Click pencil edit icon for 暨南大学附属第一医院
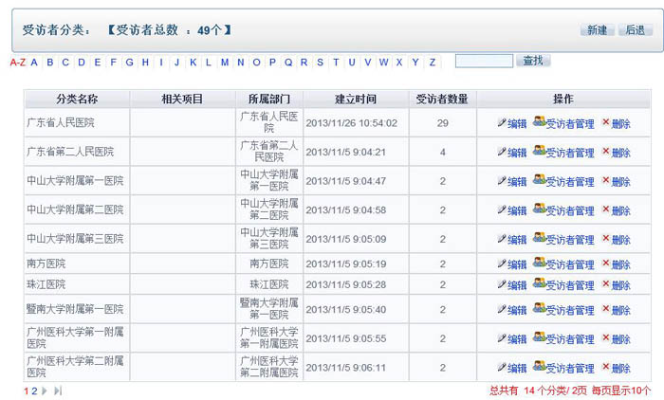Image resolution: width=664 pixels, height=400 pixels. click(502, 309)
